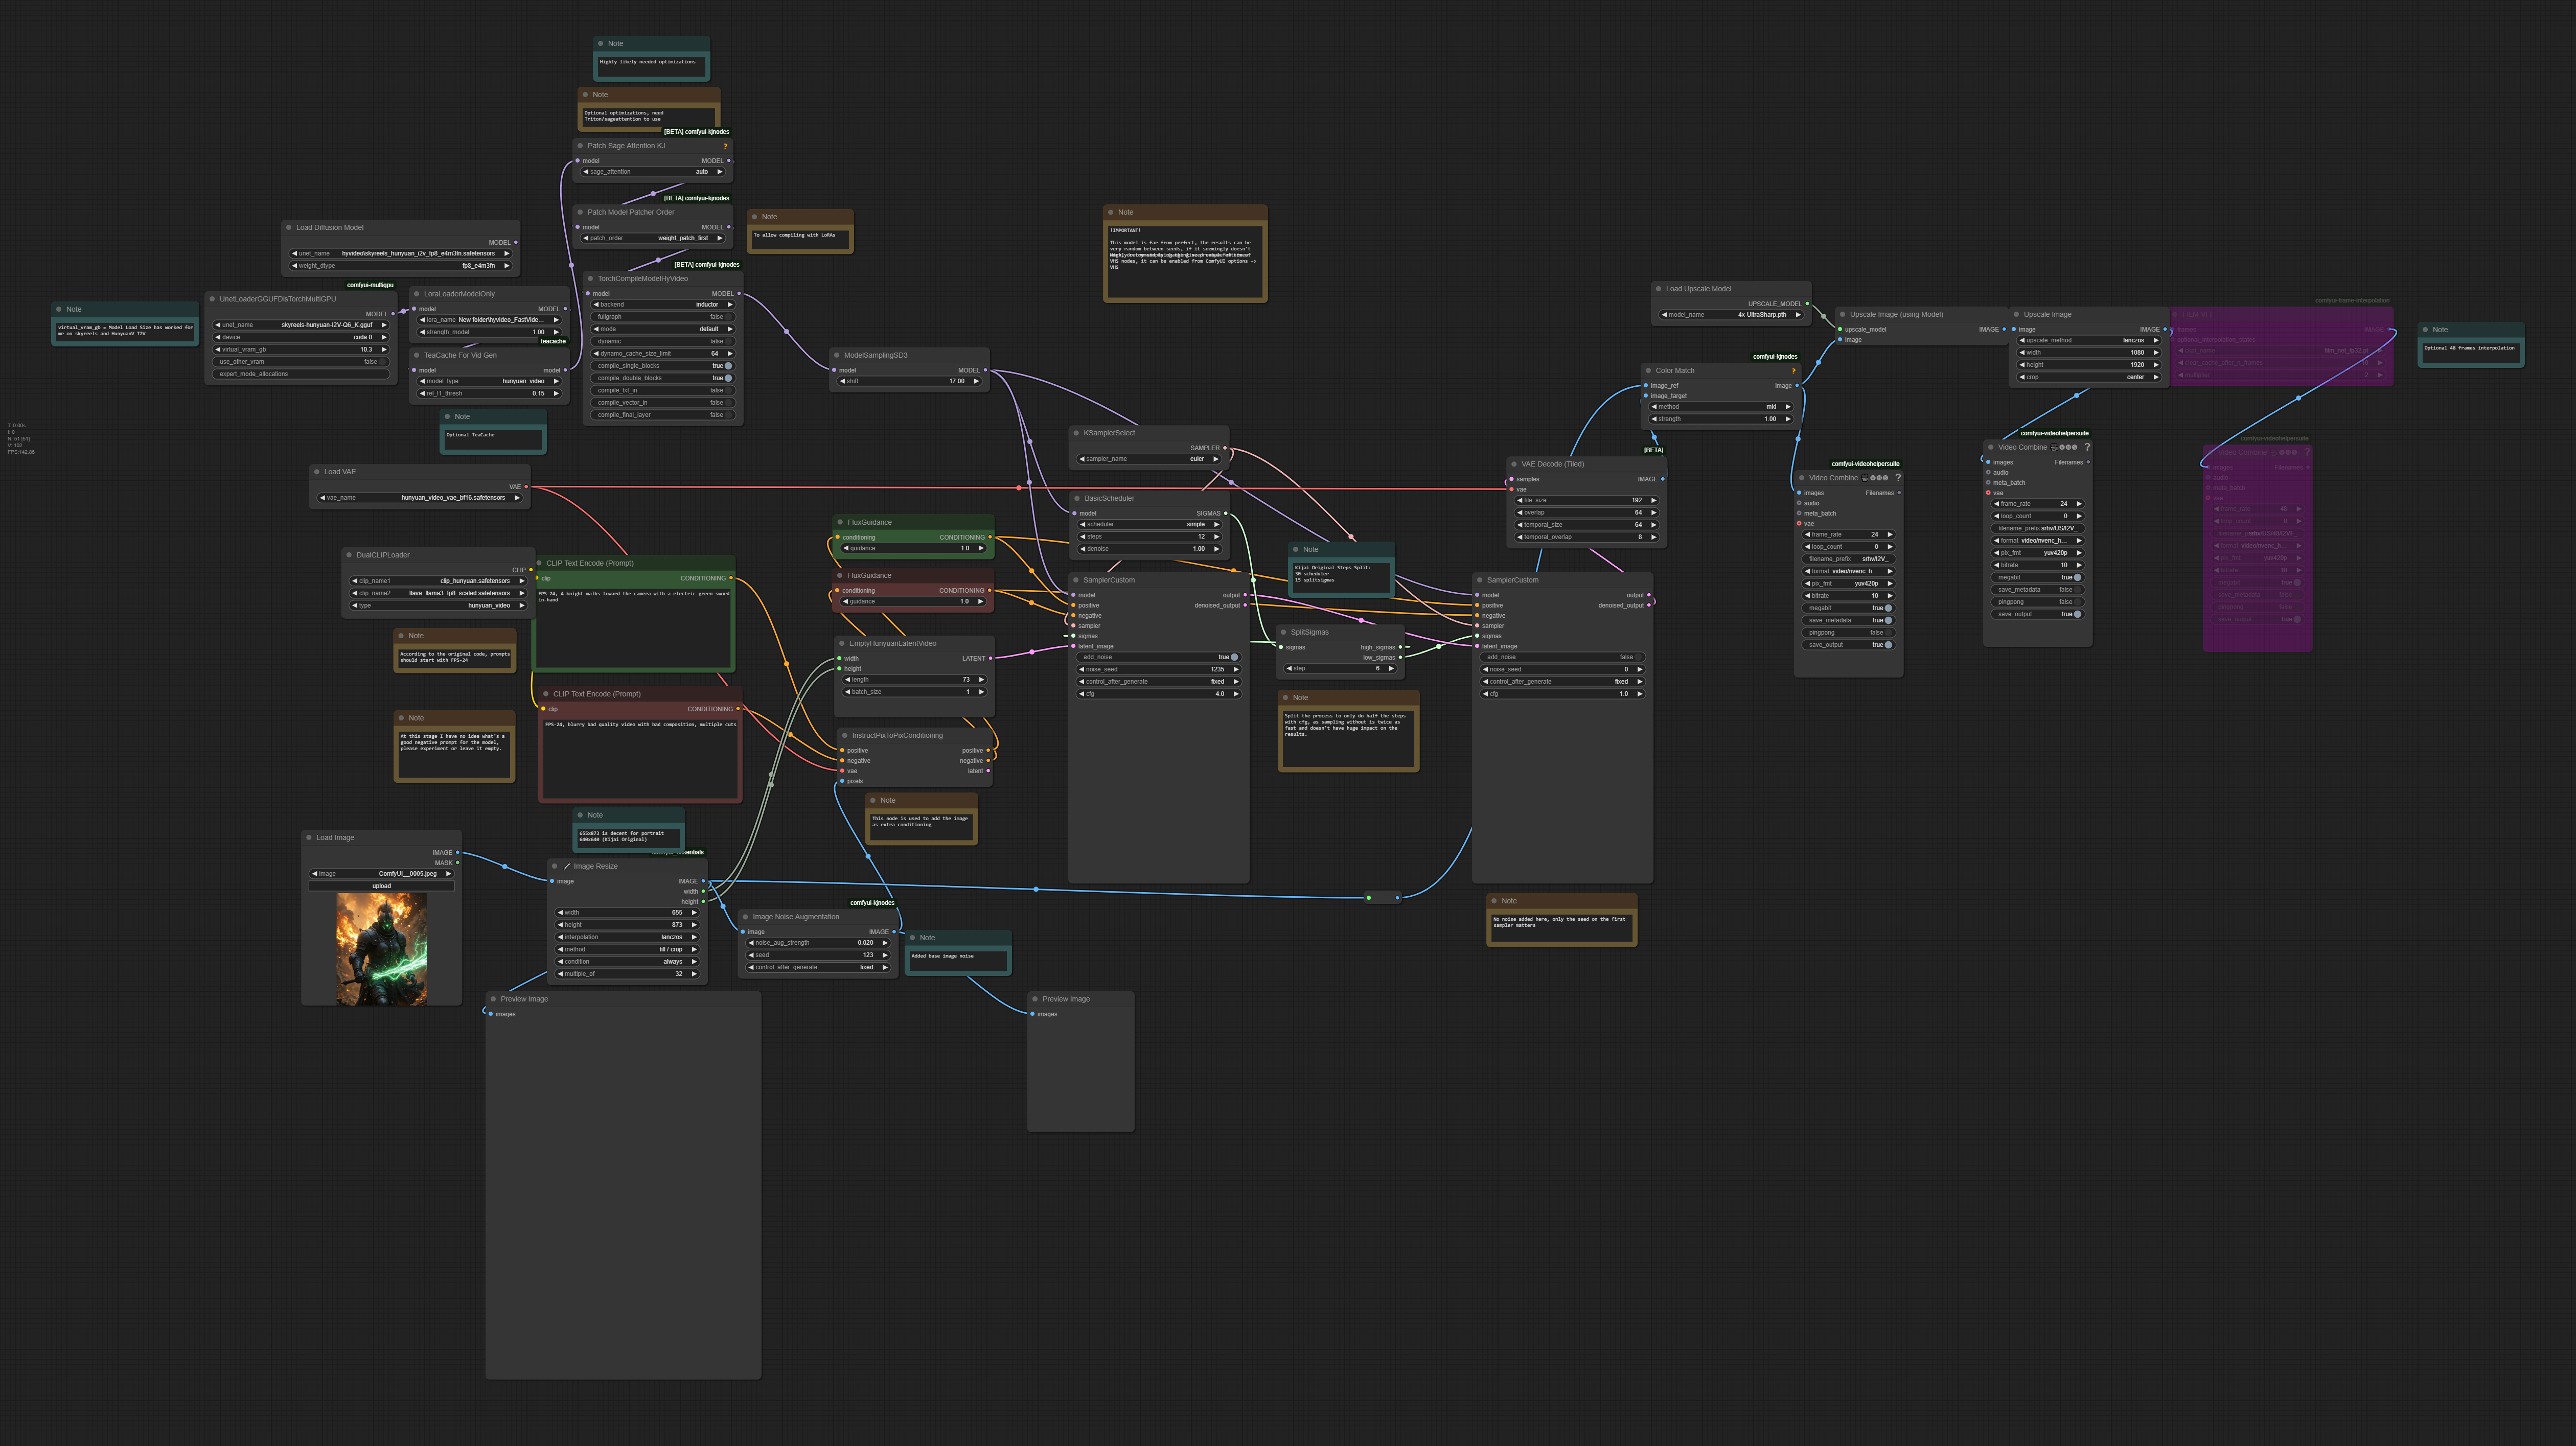Click the SIGMAS output port on BasicScheduler
The width and height of the screenshot is (2576, 1446).
point(1226,513)
